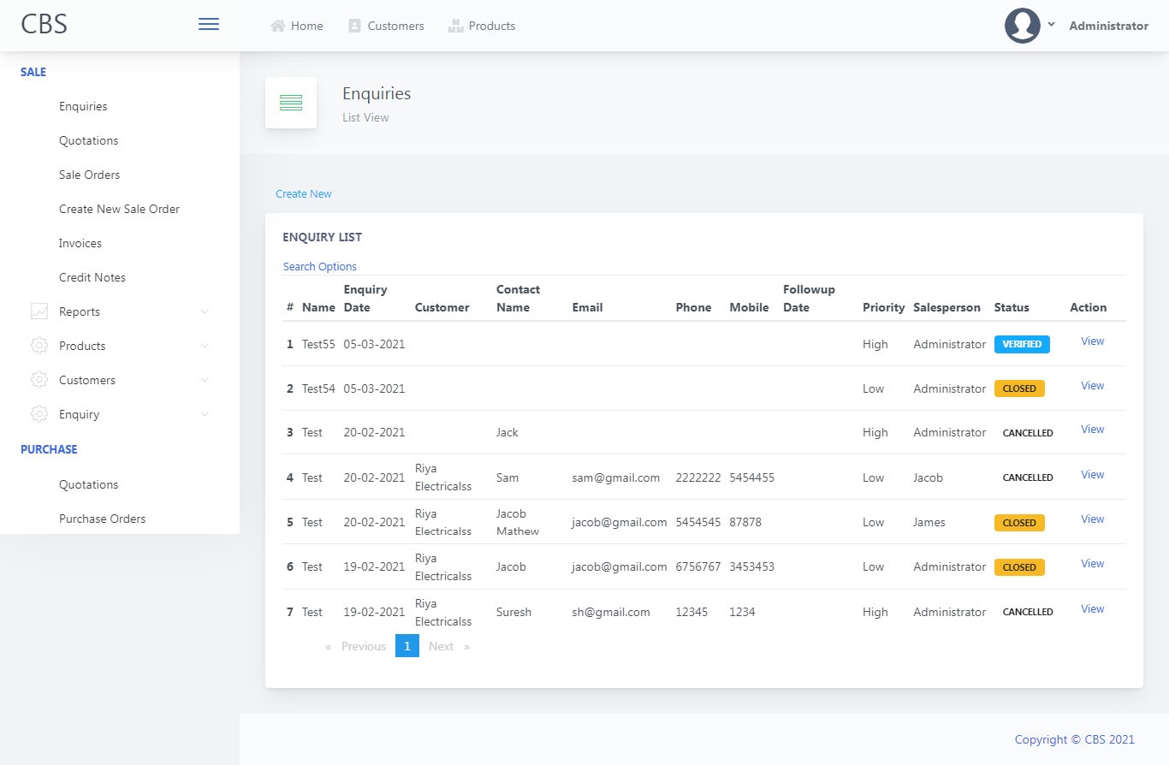Click the Products boxes icon in top bar
Viewport: 1169px width, 765px height.
[455, 26]
